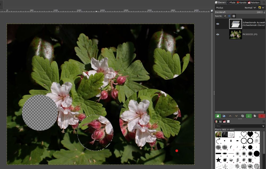This screenshot has width=266, height=169.
Task: Duplicate the layer via duplicate icon
Action: [x=243, y=116]
